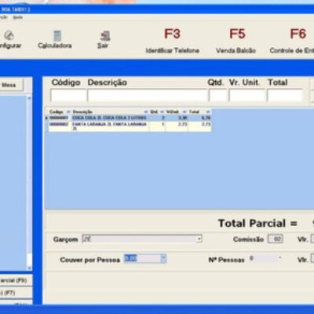Select the Fanta Laranja 2L row

coord(130,126)
